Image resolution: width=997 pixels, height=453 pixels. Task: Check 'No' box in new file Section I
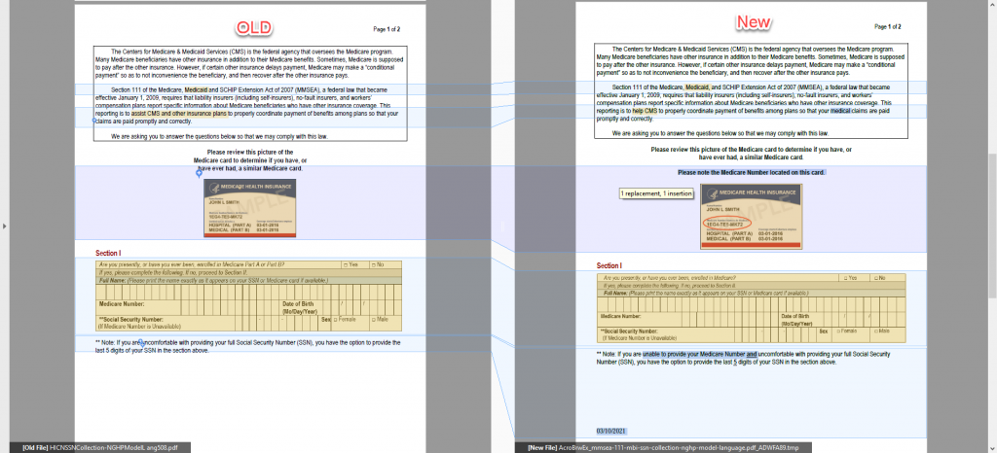point(875,278)
